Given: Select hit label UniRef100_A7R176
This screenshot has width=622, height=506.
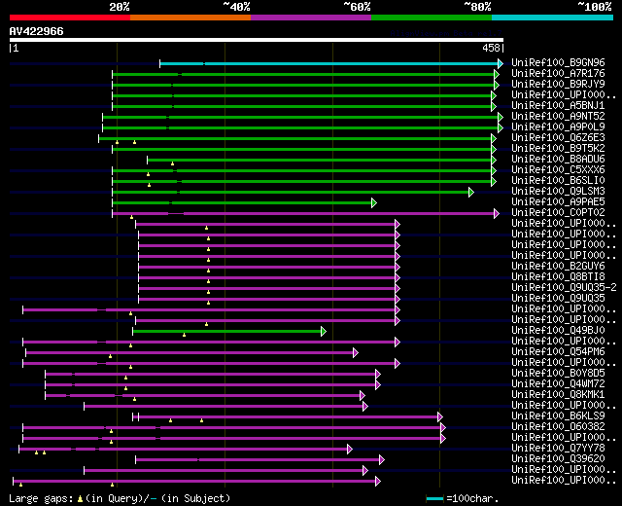Looking at the screenshot, I should point(558,74).
